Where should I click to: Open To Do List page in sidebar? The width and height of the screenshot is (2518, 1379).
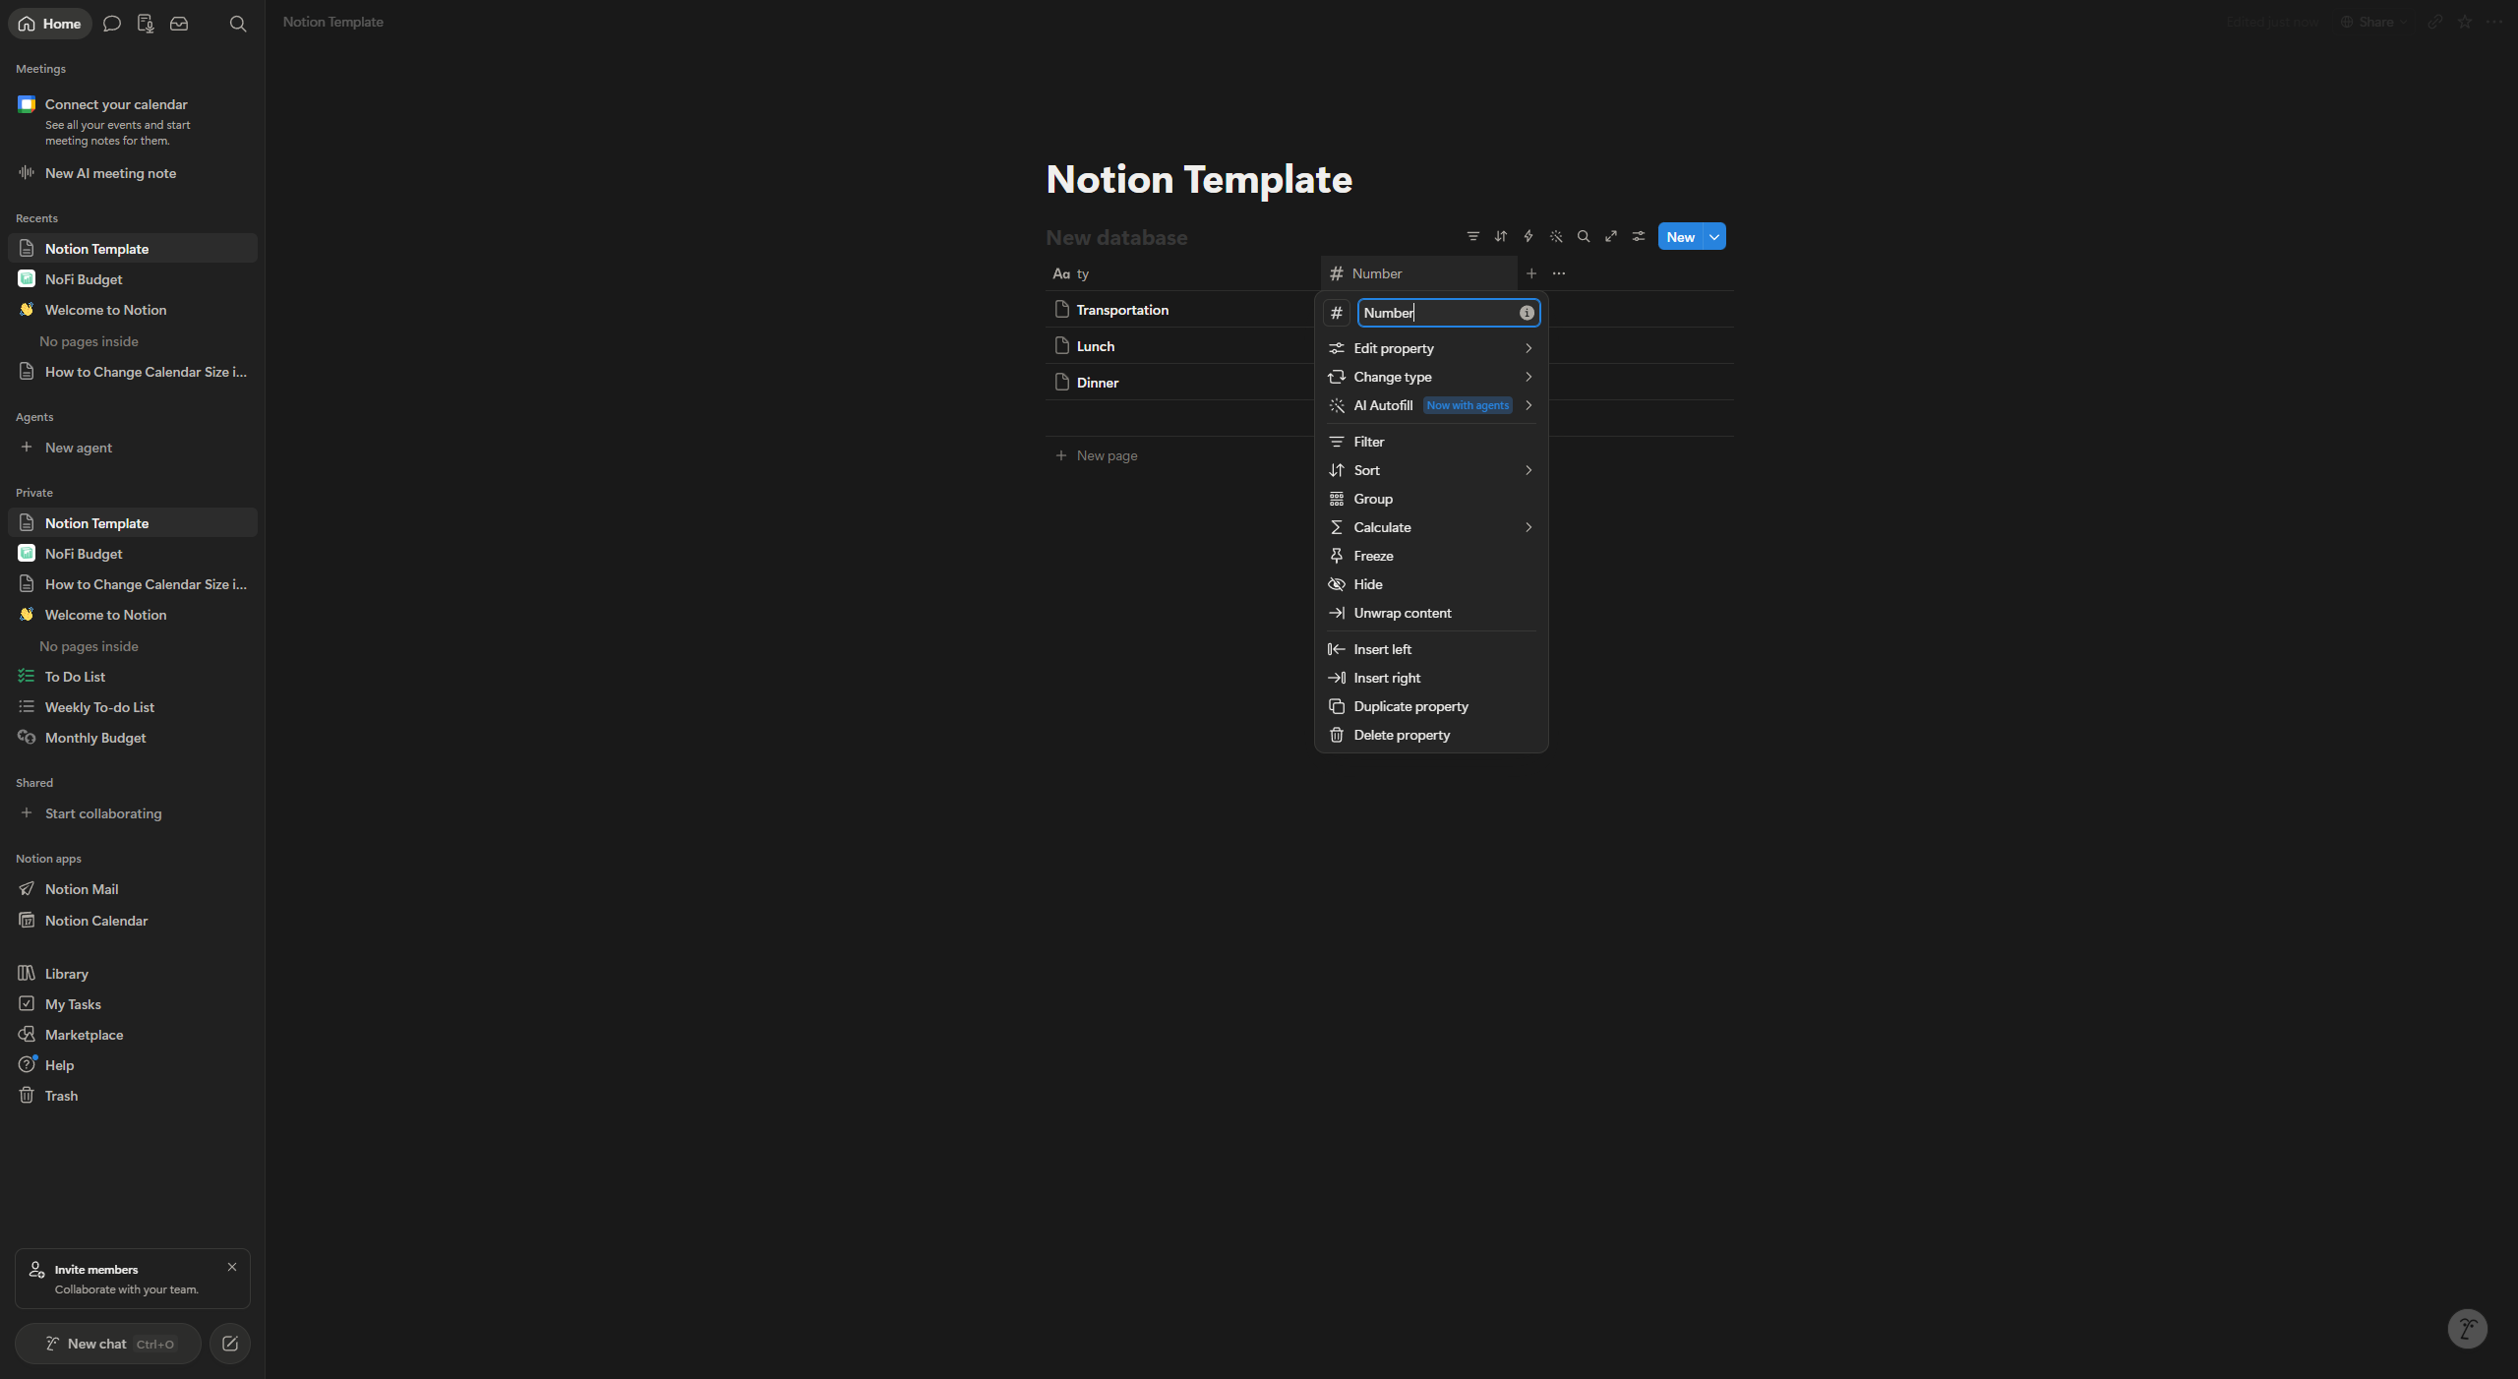(133, 677)
